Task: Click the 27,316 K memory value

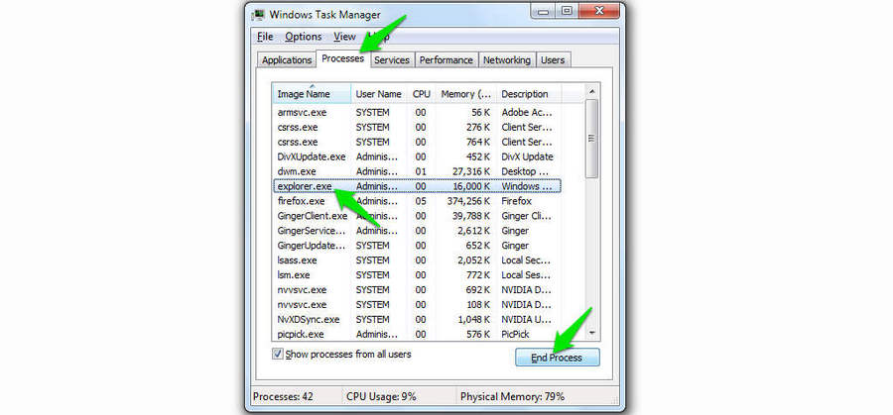Action: click(472, 171)
